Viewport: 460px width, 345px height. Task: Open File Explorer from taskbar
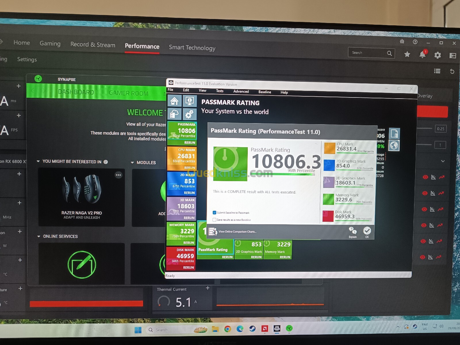click(215, 329)
